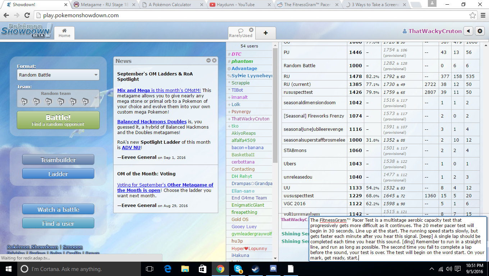Open the volume control in the system tray
Screen dimensions: 489x276
449,269
